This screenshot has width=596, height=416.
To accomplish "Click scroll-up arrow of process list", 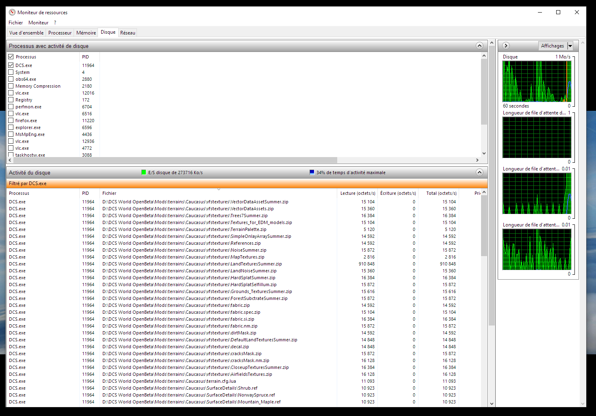I will [484, 56].
